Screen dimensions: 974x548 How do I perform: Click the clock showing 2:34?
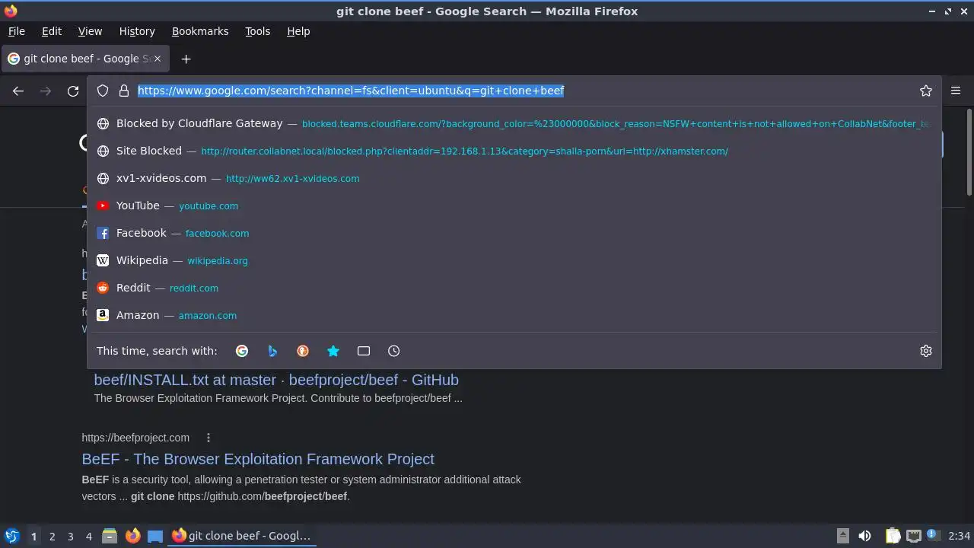click(960, 536)
